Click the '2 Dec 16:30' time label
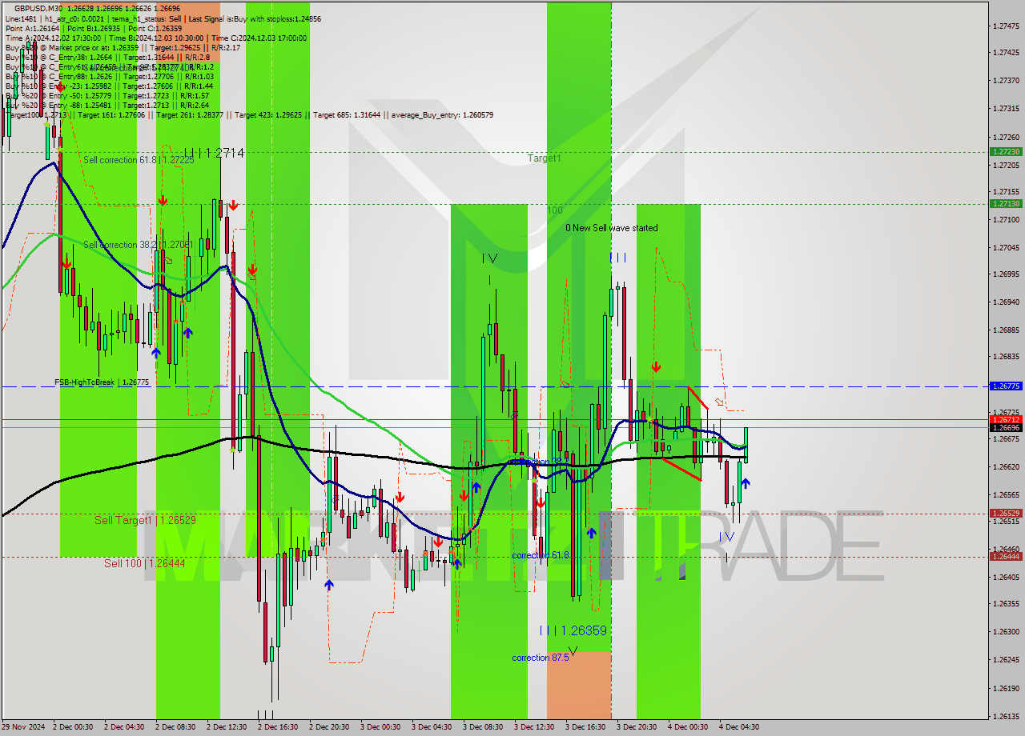This screenshot has width=1025, height=736. (278, 727)
